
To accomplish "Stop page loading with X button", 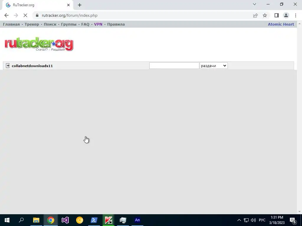I will coord(25,15).
